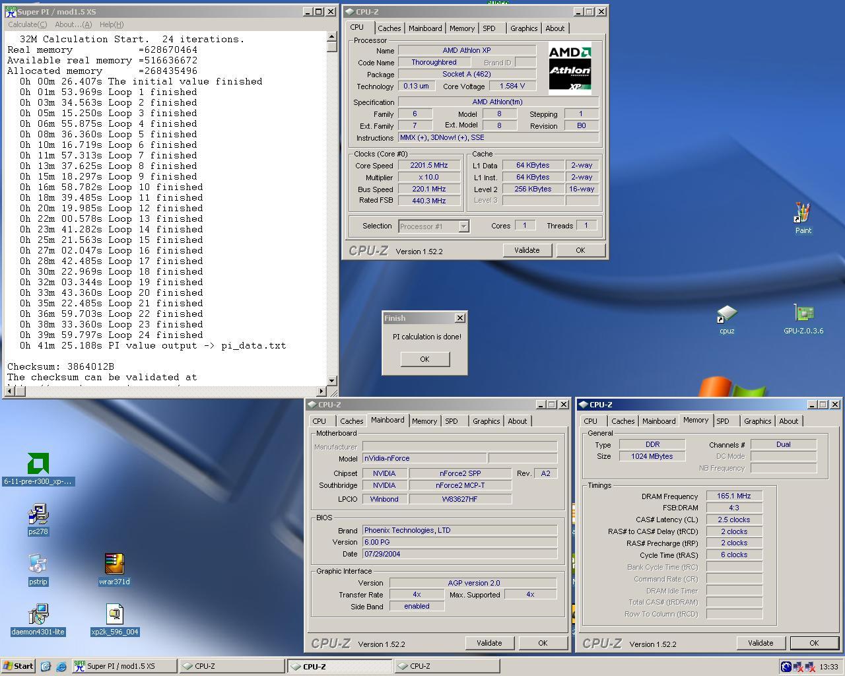Click the AMD Athlon XP processor logo
Viewport: 845px width, 676px height.
pos(570,69)
